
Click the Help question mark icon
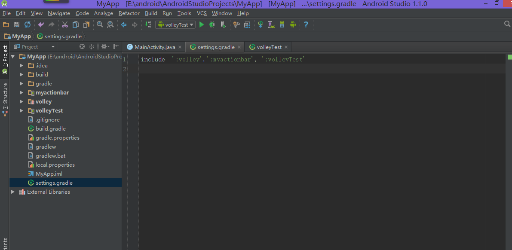tap(306, 24)
